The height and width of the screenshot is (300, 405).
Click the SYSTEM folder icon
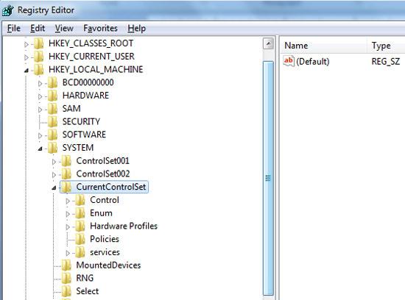53,148
